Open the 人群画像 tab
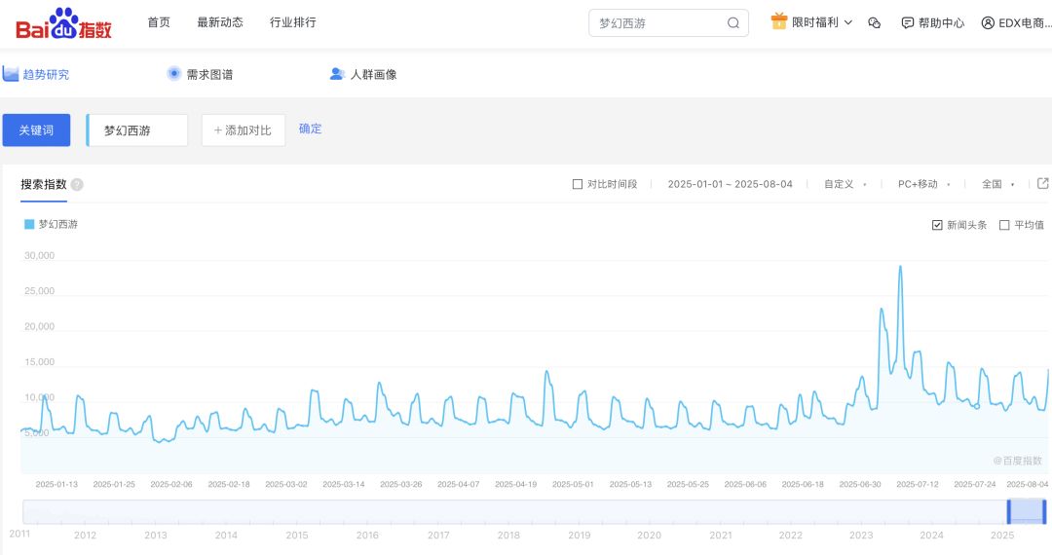Viewport: 1052px width, 555px height. [x=364, y=74]
